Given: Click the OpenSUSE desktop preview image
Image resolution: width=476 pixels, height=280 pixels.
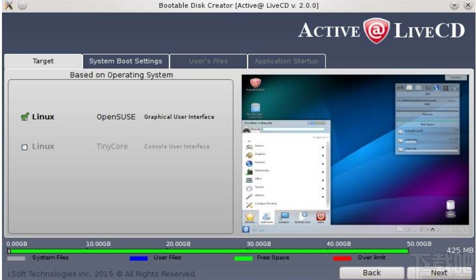Looking at the screenshot, I should pos(355,154).
